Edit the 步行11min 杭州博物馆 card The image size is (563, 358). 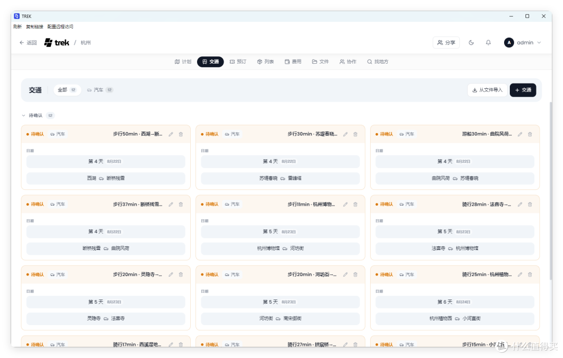tap(346, 204)
